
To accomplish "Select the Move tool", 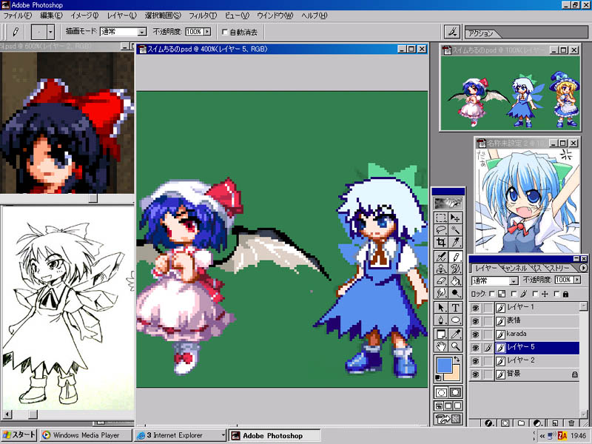I will coord(455,218).
